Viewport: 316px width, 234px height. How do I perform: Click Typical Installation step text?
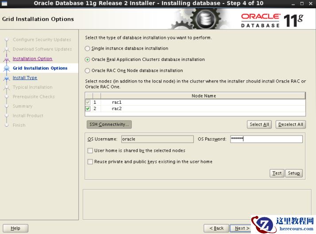pyautogui.click(x=32, y=87)
